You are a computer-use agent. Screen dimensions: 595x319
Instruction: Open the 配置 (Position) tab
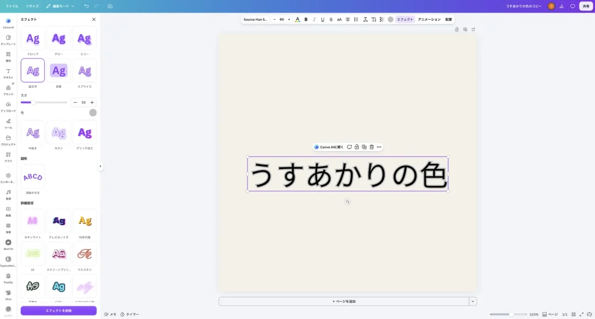pos(449,19)
